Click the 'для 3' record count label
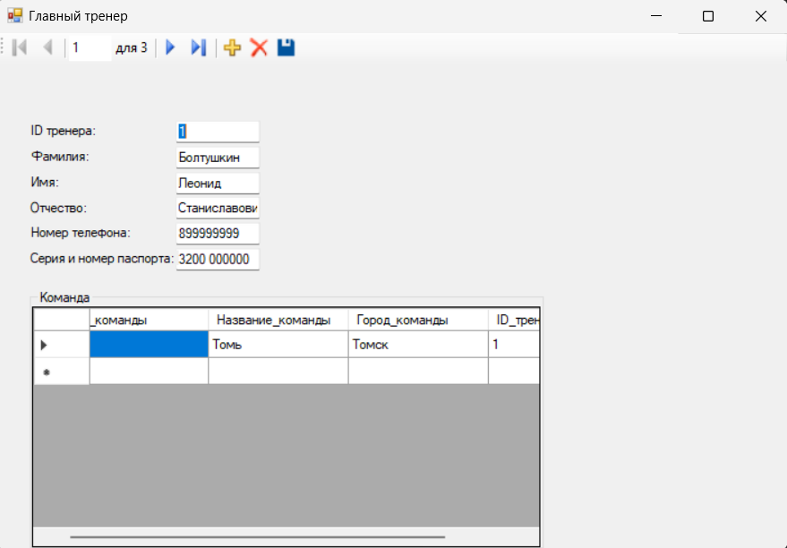Image resolution: width=787 pixels, height=548 pixels. tap(132, 48)
